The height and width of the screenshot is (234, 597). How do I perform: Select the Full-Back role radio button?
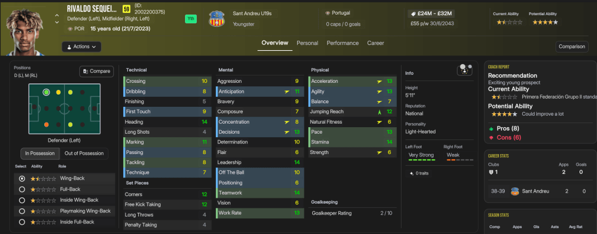(x=22, y=189)
